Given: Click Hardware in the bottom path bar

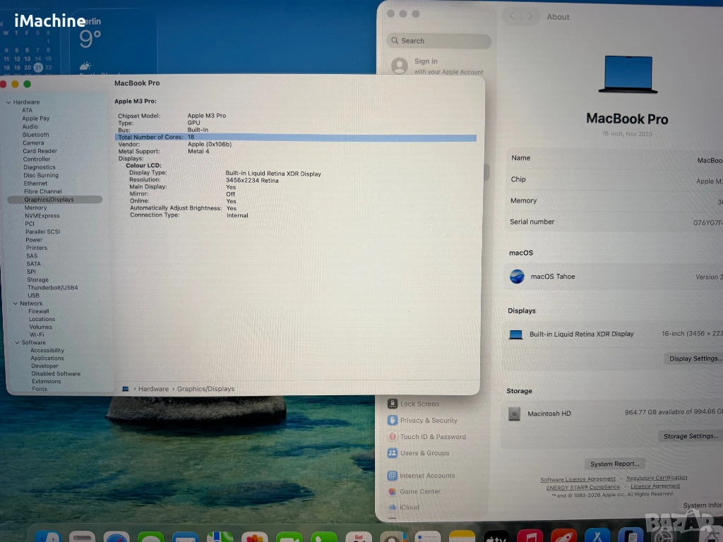Looking at the screenshot, I should (153, 389).
